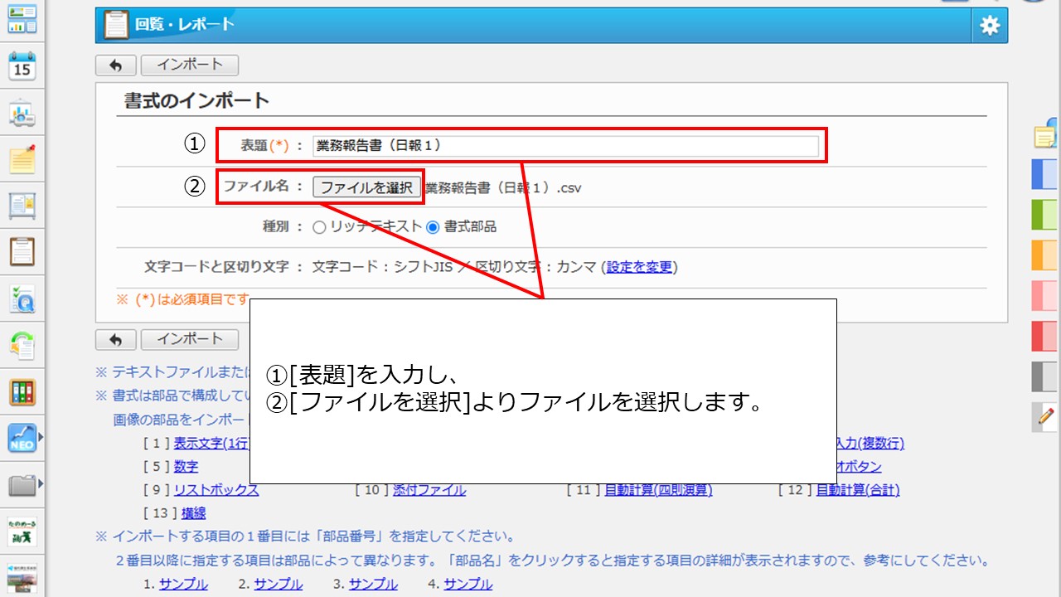The width and height of the screenshot is (1061, 597).
Task: Open the clipboard report icon in sidebar
Action: pos(22,251)
